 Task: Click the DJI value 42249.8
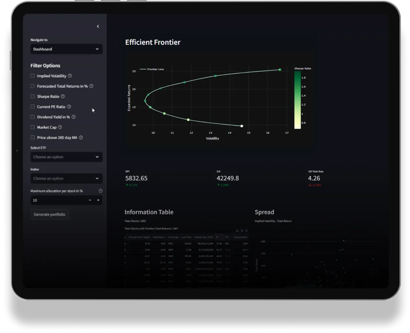228,178
